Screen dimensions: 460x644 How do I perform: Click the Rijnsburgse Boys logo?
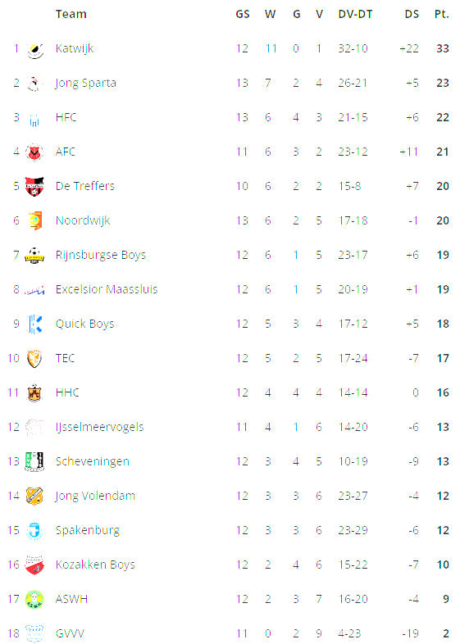34,256
